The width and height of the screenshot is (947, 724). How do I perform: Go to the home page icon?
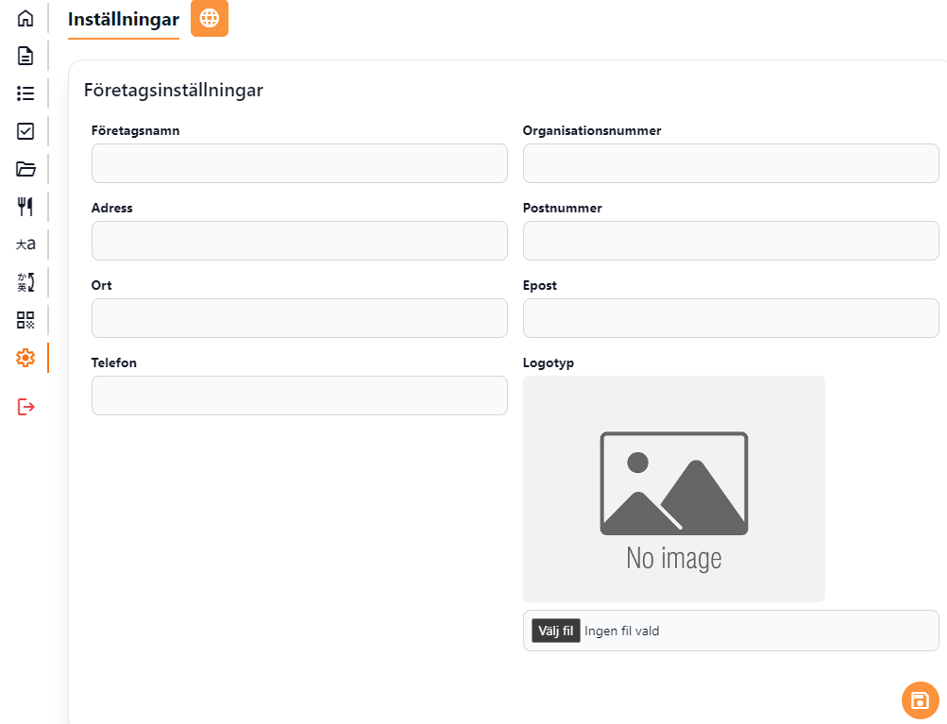[25, 18]
